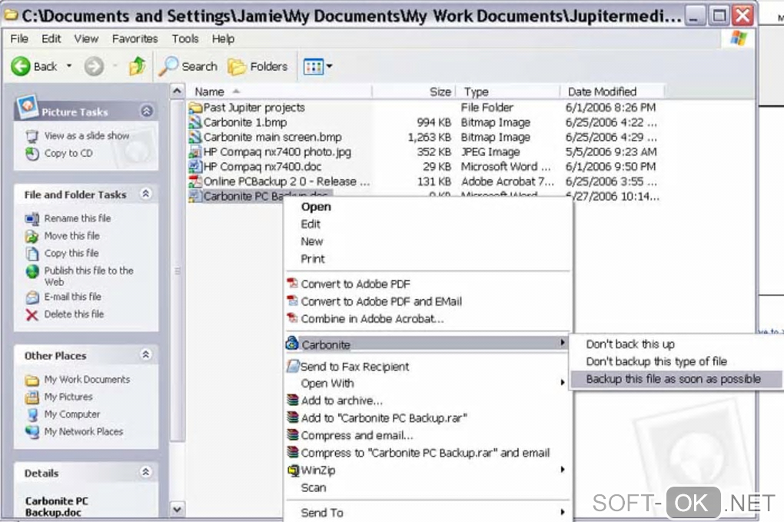Click Copy to CD icon
The height and width of the screenshot is (522, 784).
(x=32, y=154)
